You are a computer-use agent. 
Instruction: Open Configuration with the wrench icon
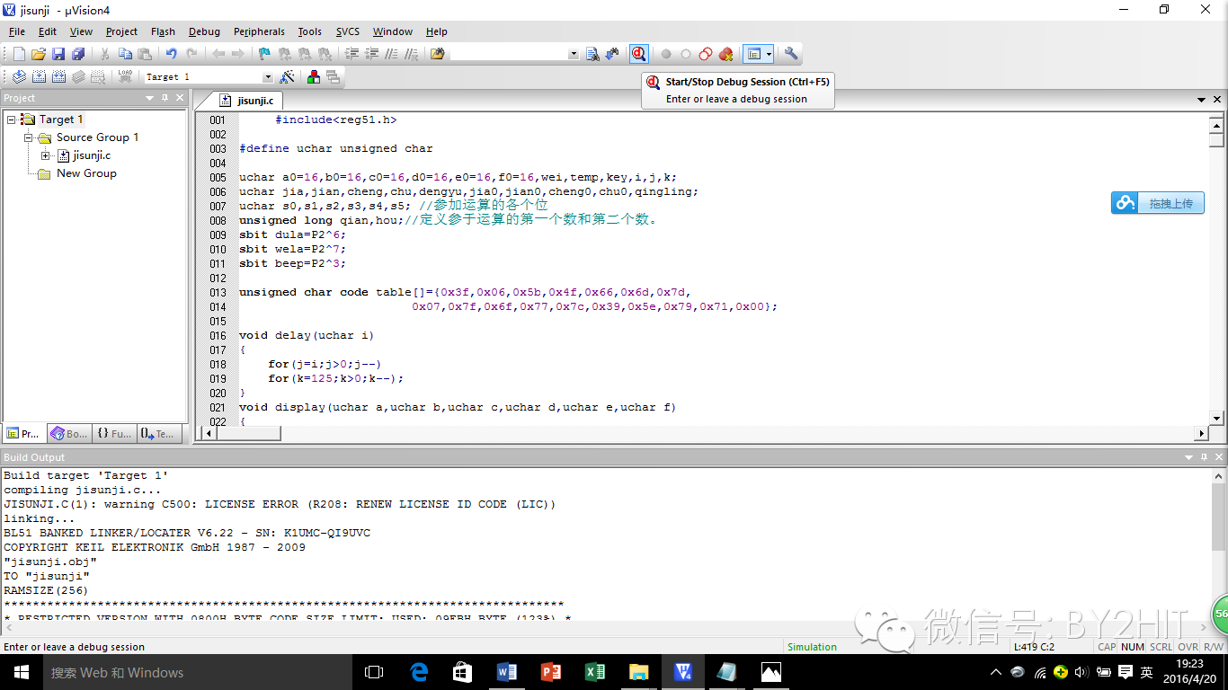pyautogui.click(x=791, y=54)
